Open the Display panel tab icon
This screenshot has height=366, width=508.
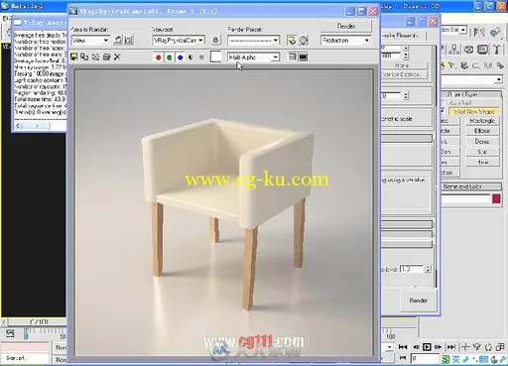coord(482,50)
